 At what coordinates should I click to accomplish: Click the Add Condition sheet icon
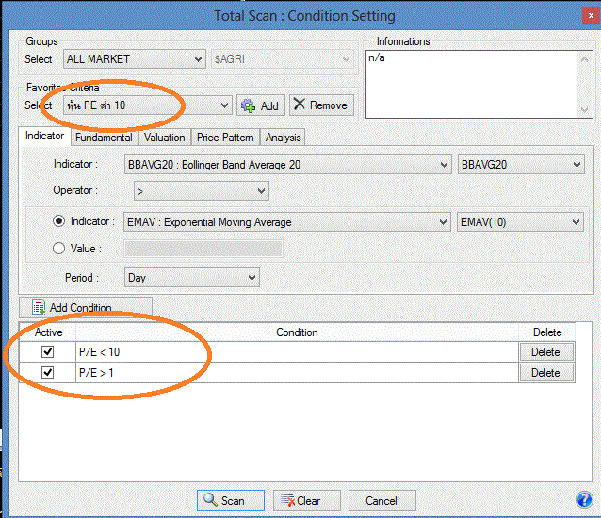(39, 307)
